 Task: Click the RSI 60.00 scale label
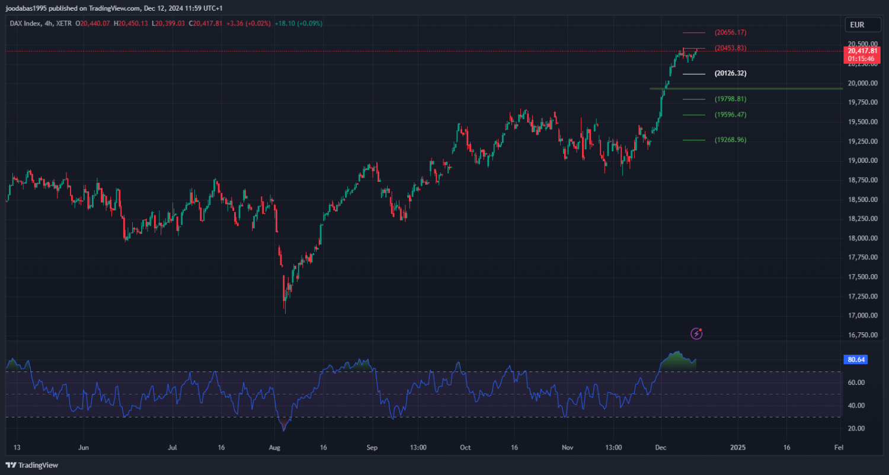click(x=856, y=383)
